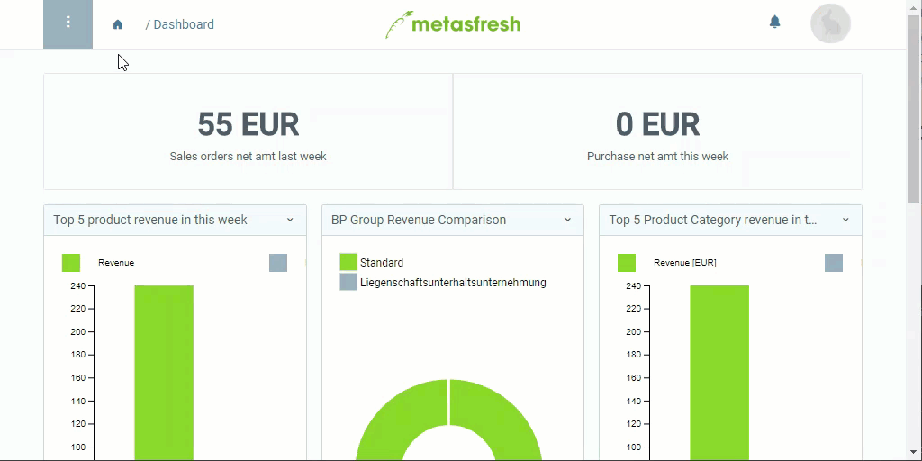Image resolution: width=922 pixels, height=461 pixels.
Task: Open Purchase net amt this week card
Action: point(657,131)
